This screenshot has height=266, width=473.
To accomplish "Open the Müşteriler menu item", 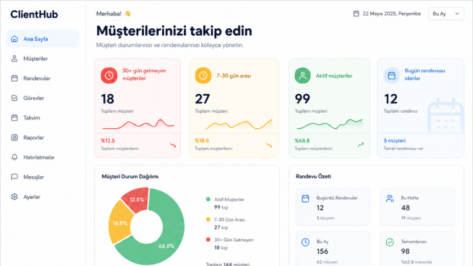I will coord(43,59).
